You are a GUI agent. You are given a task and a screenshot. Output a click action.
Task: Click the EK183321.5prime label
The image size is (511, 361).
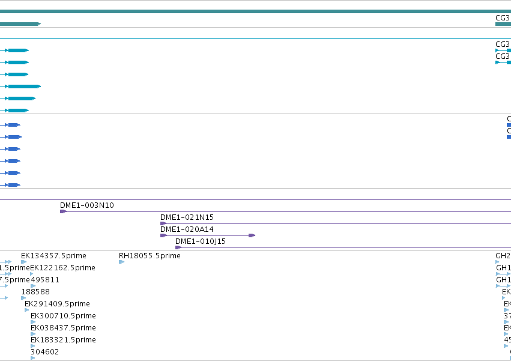pyautogui.click(x=63, y=340)
